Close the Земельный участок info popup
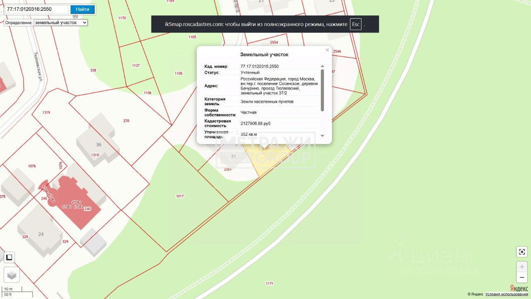531x299 pixels. pos(327,50)
